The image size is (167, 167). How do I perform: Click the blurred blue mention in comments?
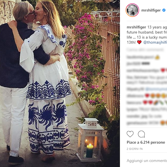(x=156, y=89)
